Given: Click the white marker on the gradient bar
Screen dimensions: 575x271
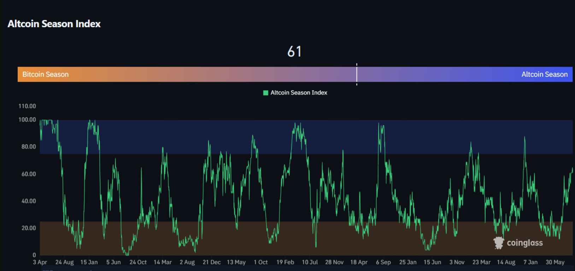Looking at the screenshot, I should (x=357, y=74).
